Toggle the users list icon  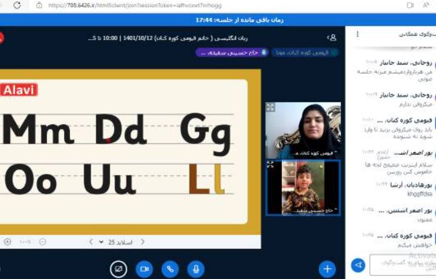(x=332, y=38)
